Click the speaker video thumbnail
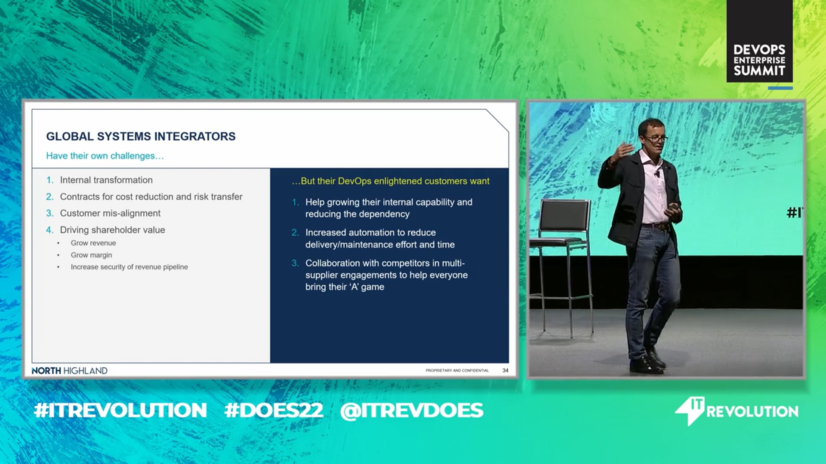 click(666, 240)
